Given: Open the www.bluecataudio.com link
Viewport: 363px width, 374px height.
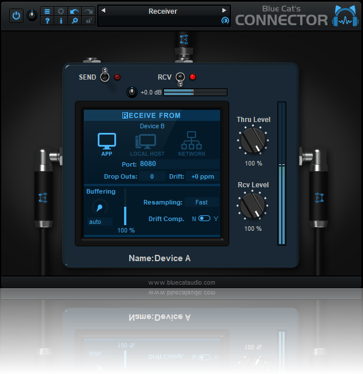Looking at the screenshot, I should [x=182, y=282].
